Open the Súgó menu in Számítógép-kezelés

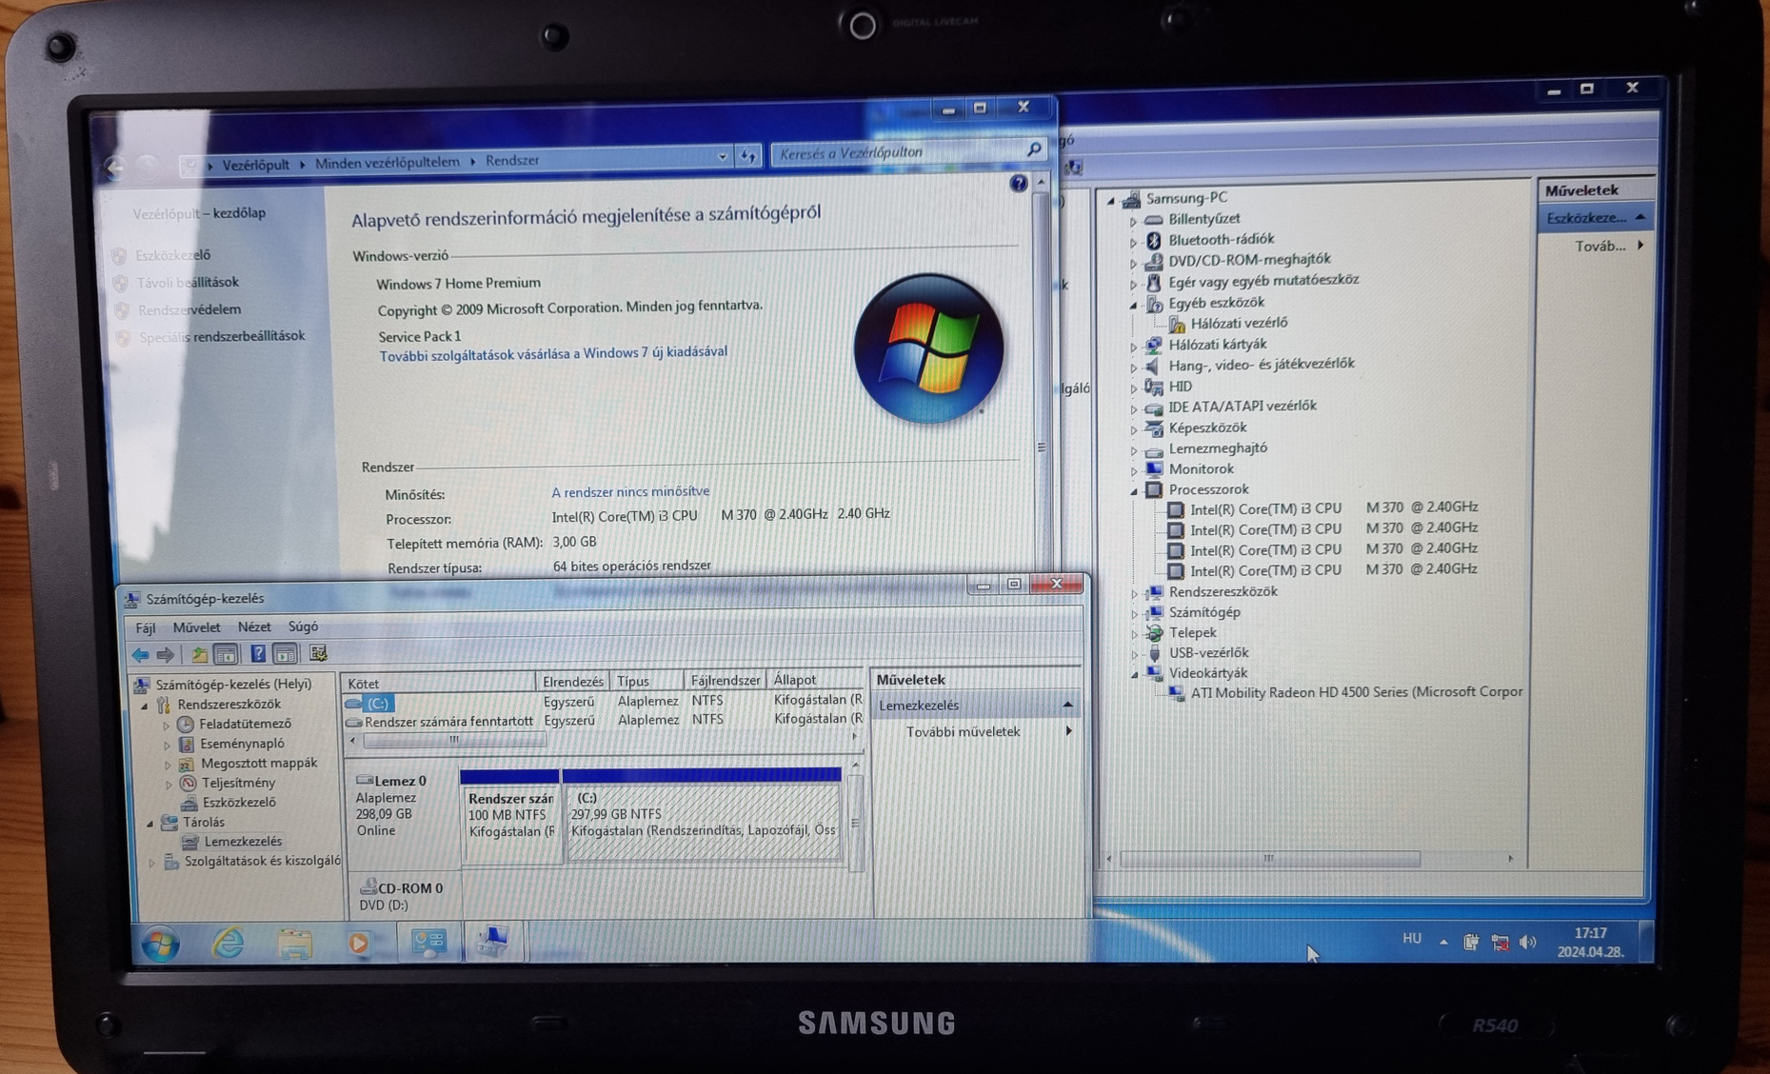[303, 626]
